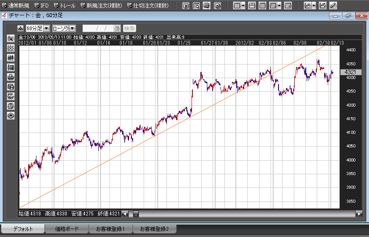Select the candlestick chart tool in sidebar
Screen dimensions: 369x237
pyautogui.click(x=11, y=57)
